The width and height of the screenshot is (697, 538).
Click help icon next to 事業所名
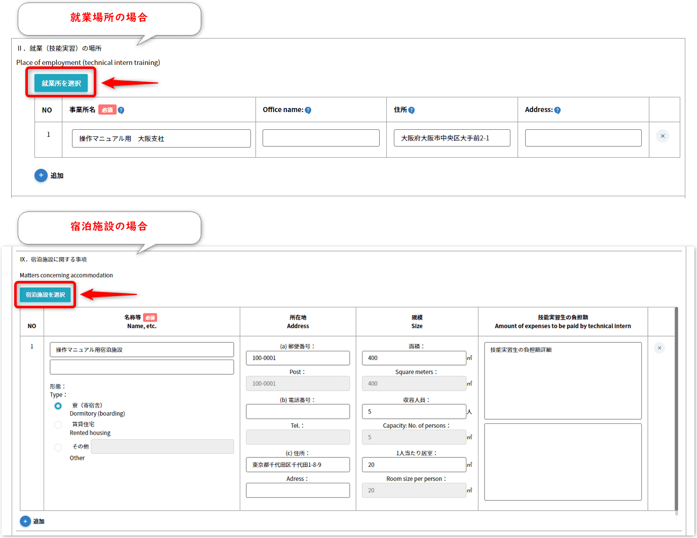tap(121, 110)
